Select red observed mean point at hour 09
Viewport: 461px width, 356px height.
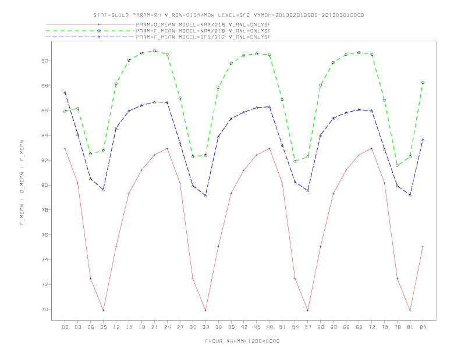(103, 310)
